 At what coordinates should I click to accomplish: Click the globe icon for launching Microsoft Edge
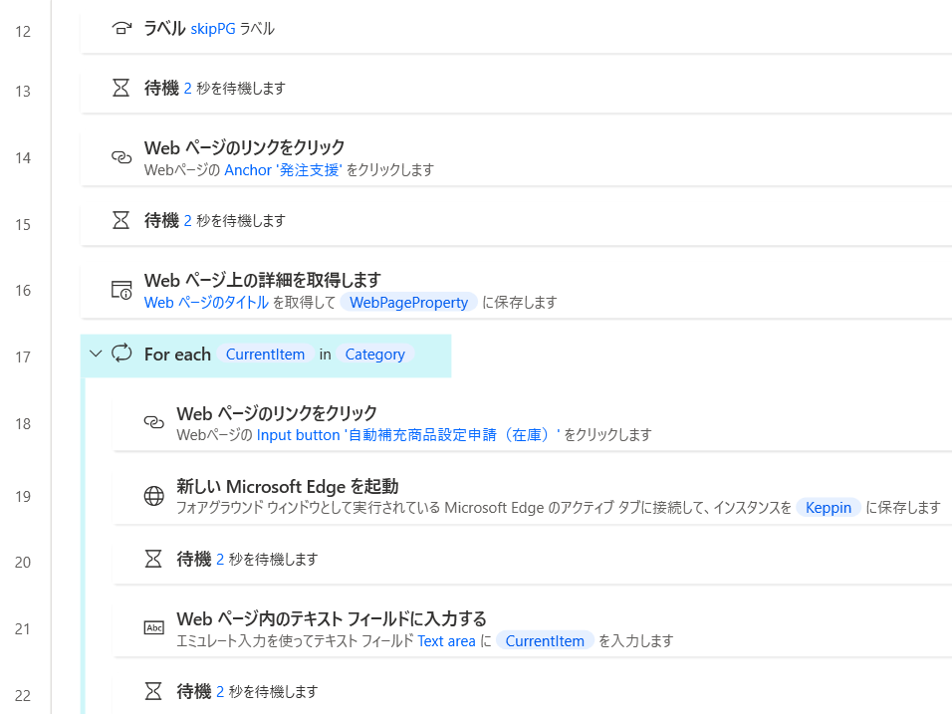point(153,496)
